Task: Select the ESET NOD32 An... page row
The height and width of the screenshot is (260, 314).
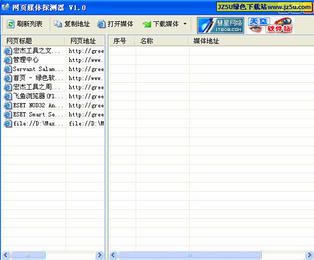Action: tap(53, 105)
